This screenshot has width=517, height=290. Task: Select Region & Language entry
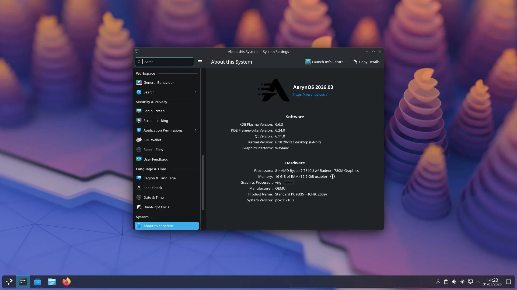coord(159,178)
